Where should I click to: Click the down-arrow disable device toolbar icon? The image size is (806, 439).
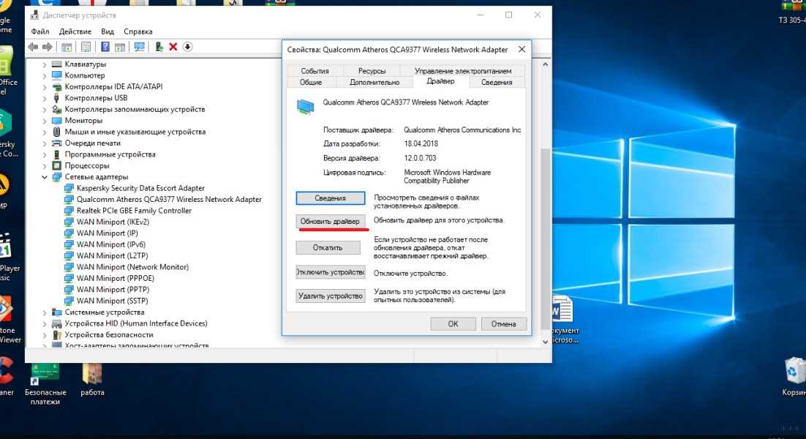188,47
